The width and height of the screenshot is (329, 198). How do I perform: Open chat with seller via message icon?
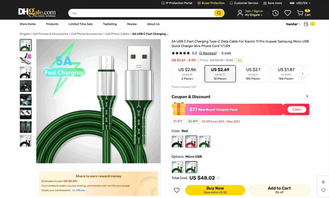tap(313, 24)
